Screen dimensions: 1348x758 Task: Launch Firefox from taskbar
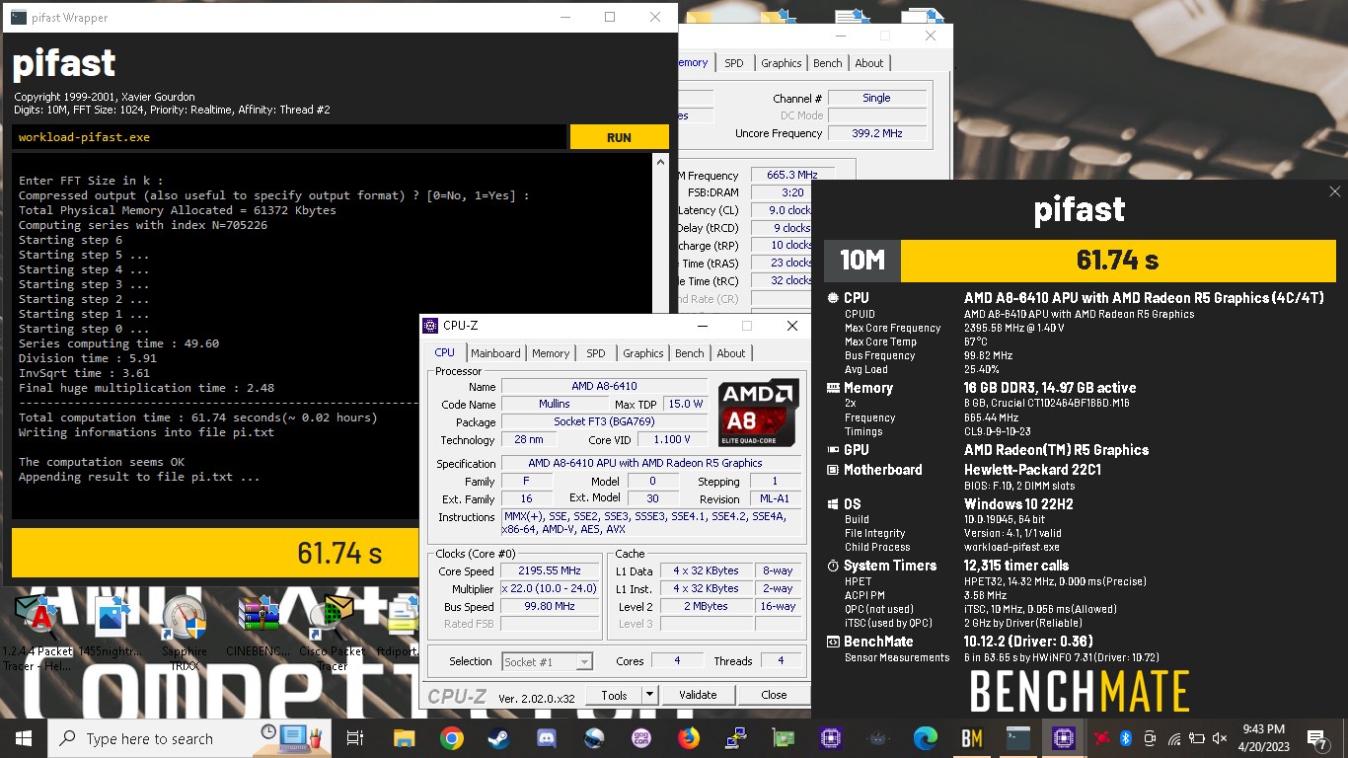pyautogui.click(x=688, y=738)
